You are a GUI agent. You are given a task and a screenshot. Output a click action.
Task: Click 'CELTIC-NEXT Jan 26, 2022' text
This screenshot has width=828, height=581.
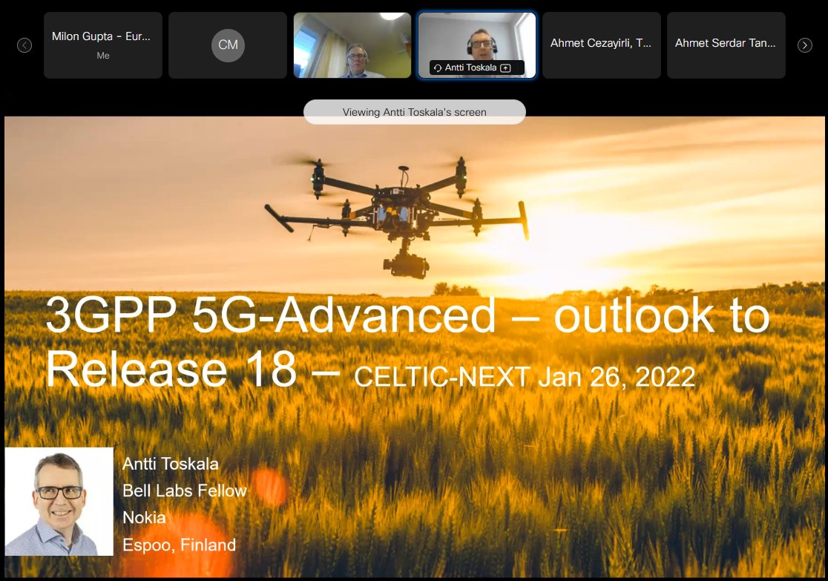(x=525, y=377)
